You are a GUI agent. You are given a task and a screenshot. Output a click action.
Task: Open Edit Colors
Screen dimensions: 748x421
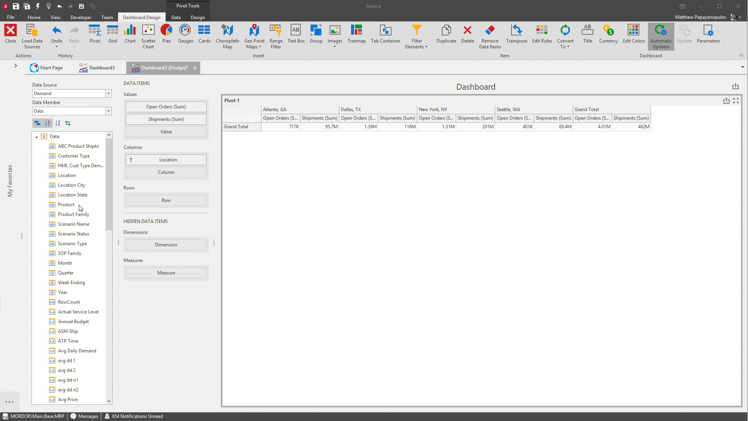pyautogui.click(x=634, y=34)
